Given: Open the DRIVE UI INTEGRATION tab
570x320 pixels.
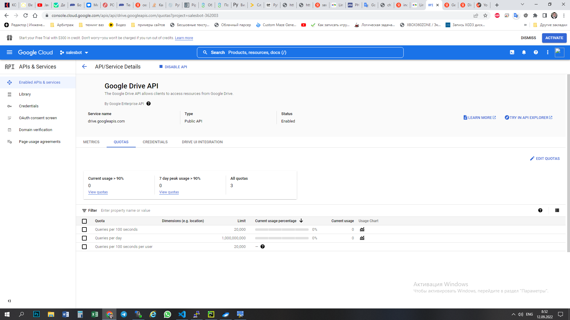Looking at the screenshot, I should point(202,142).
